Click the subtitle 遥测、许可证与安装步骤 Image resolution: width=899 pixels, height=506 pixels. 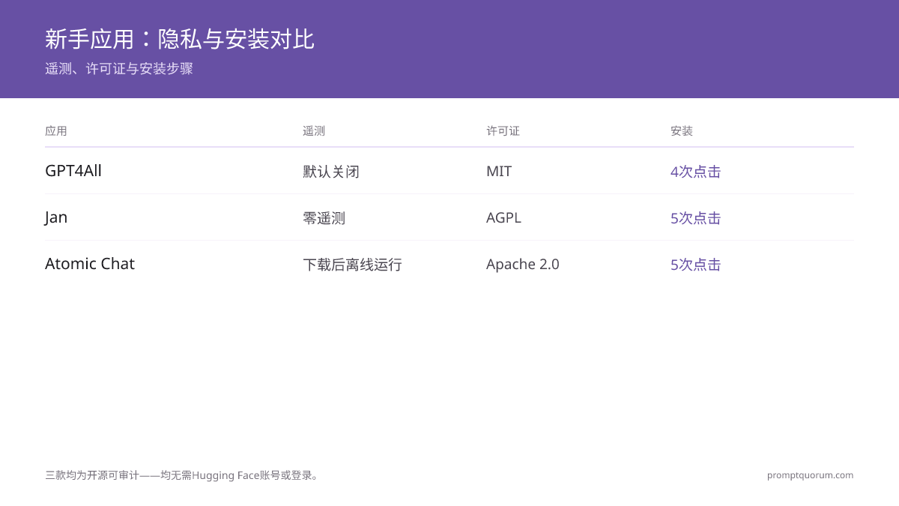119,69
